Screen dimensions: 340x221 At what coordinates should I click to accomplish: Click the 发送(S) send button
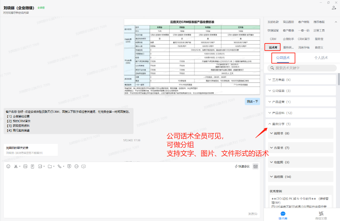coord(253,214)
